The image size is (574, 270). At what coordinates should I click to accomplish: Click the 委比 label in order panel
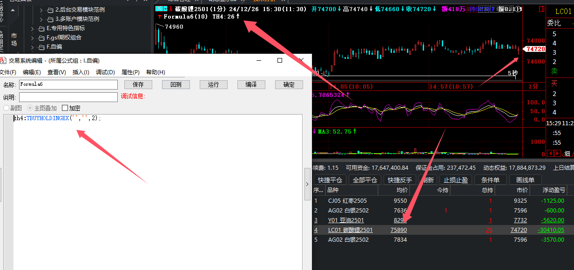point(554,23)
